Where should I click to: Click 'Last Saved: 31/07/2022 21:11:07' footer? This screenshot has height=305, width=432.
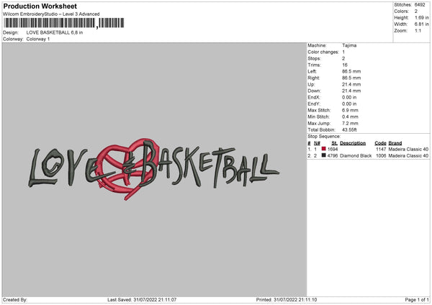click(142, 300)
